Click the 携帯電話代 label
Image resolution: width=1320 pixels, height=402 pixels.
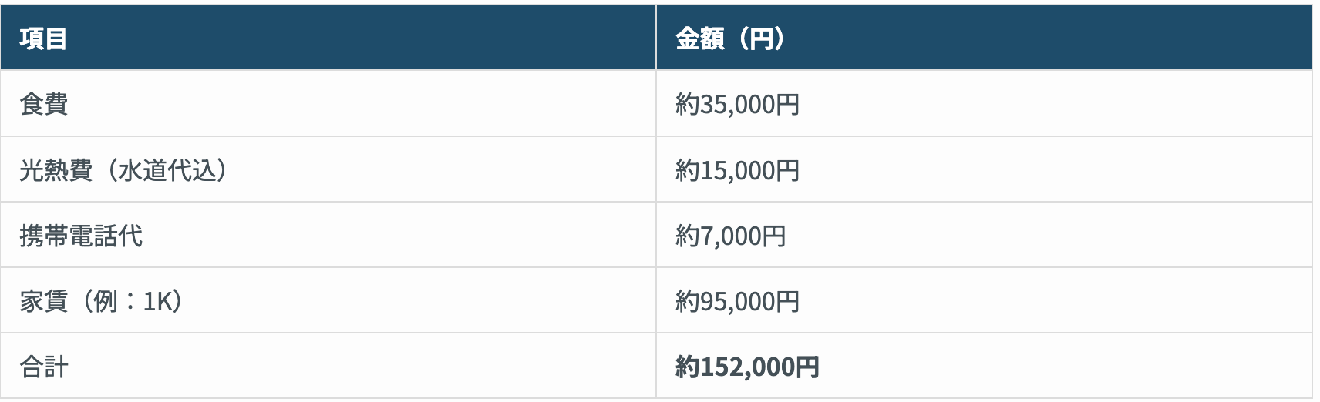[81, 236]
